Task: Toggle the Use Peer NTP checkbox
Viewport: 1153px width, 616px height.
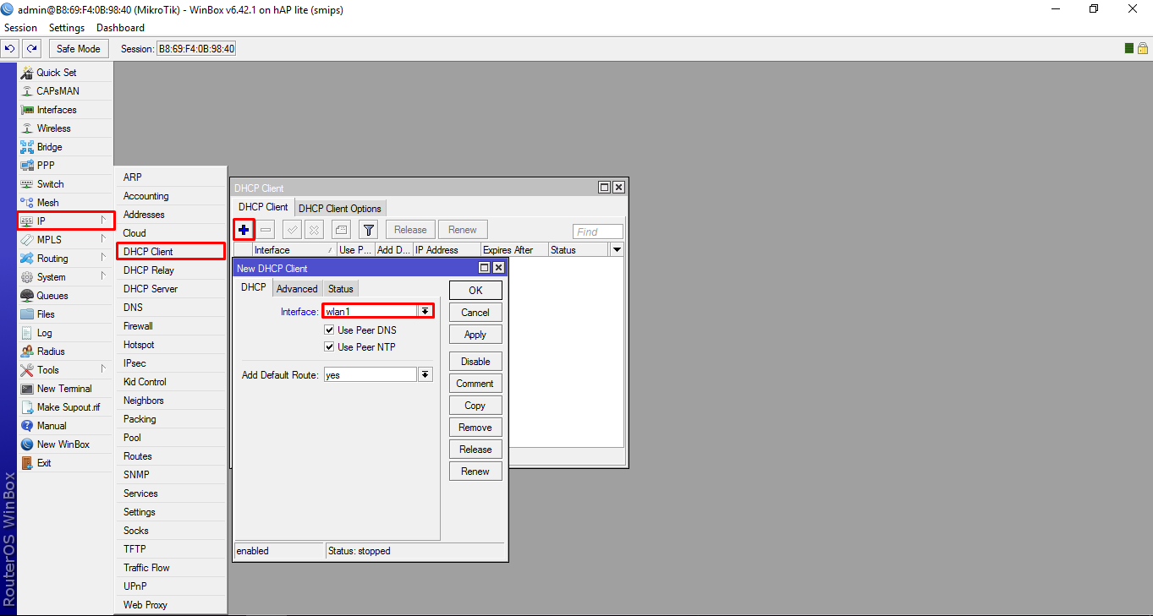Action: coord(330,347)
